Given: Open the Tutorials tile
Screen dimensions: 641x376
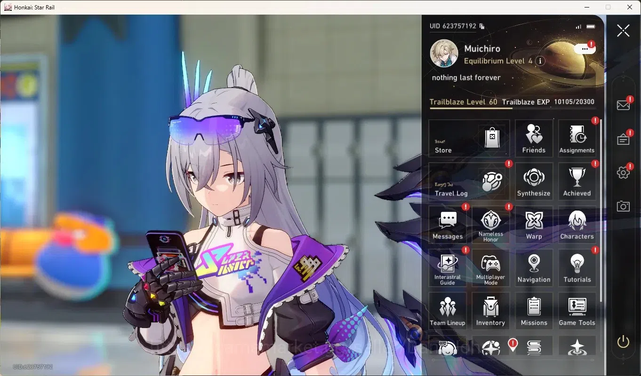Looking at the screenshot, I should pos(577,268).
